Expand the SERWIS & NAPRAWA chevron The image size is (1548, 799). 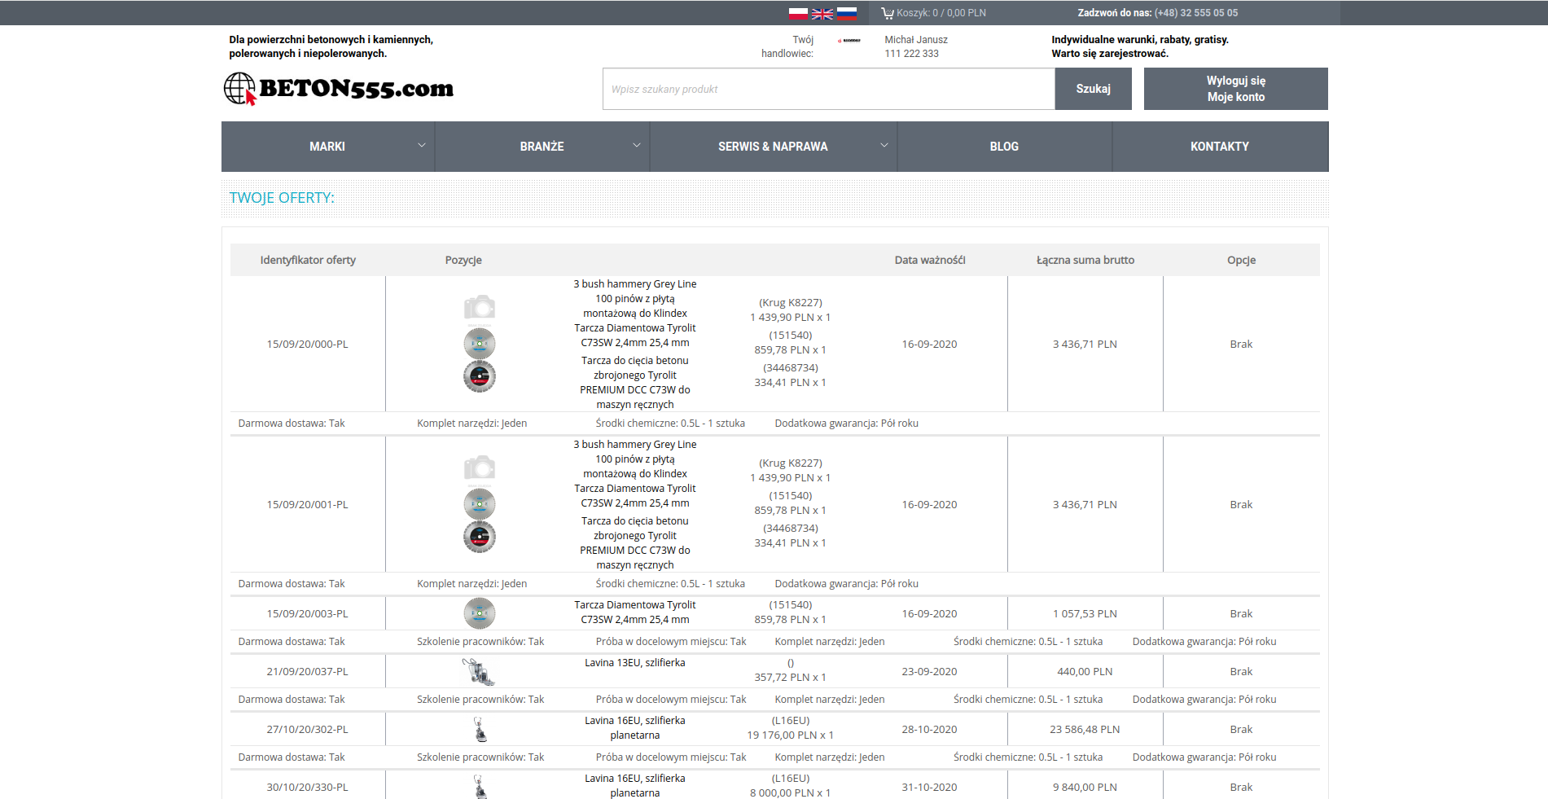[x=884, y=145]
